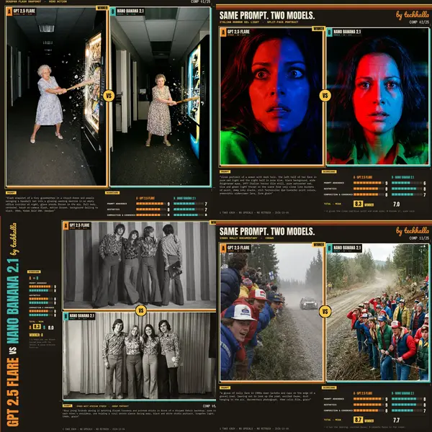This screenshot has height=432, width=432.
Task: Click the teal B badge on the lower group portrait
Action: (66, 316)
